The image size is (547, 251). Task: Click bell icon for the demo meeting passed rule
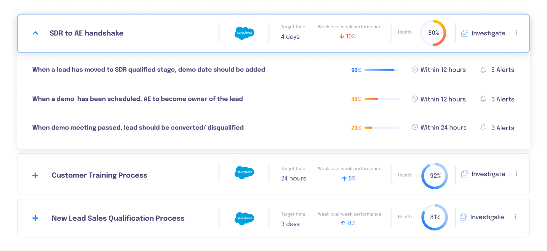pos(483,128)
